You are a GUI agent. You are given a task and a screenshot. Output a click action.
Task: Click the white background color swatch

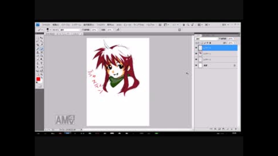(x=41, y=81)
